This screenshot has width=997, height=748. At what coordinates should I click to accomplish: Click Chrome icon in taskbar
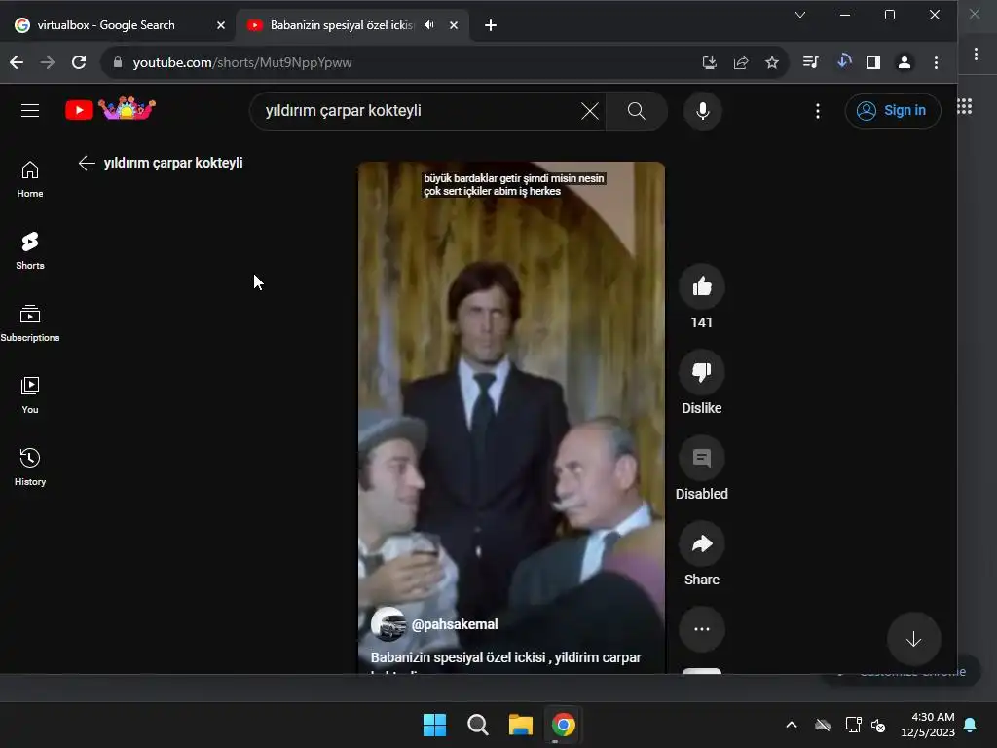564,725
